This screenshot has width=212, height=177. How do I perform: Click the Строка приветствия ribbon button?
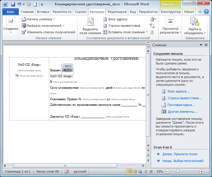[x=122, y=26]
